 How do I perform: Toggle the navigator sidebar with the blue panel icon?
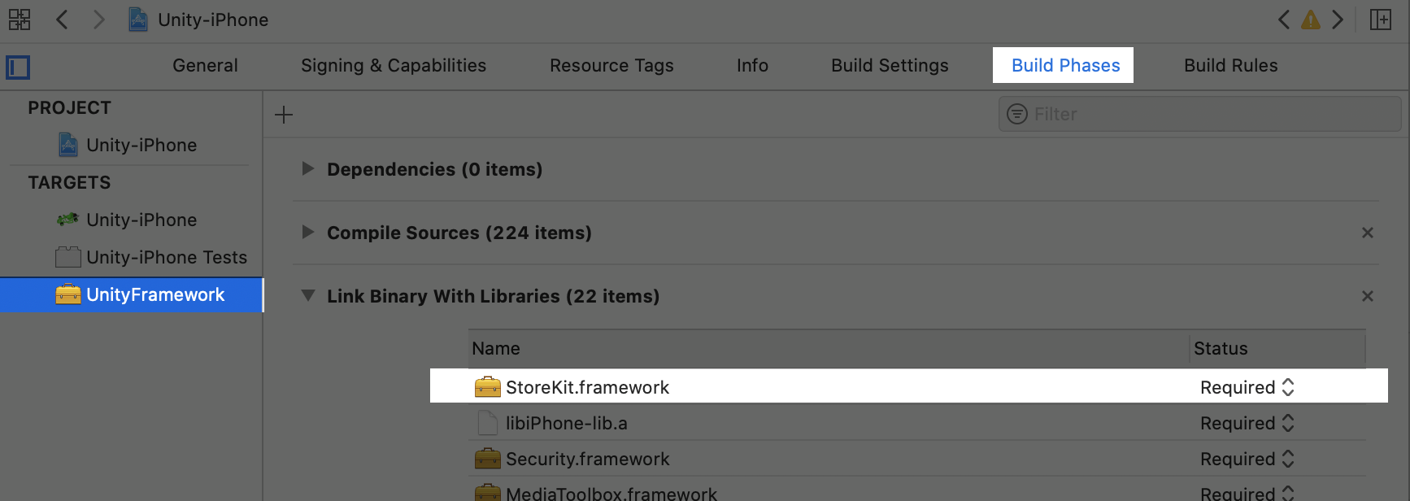[x=18, y=68]
